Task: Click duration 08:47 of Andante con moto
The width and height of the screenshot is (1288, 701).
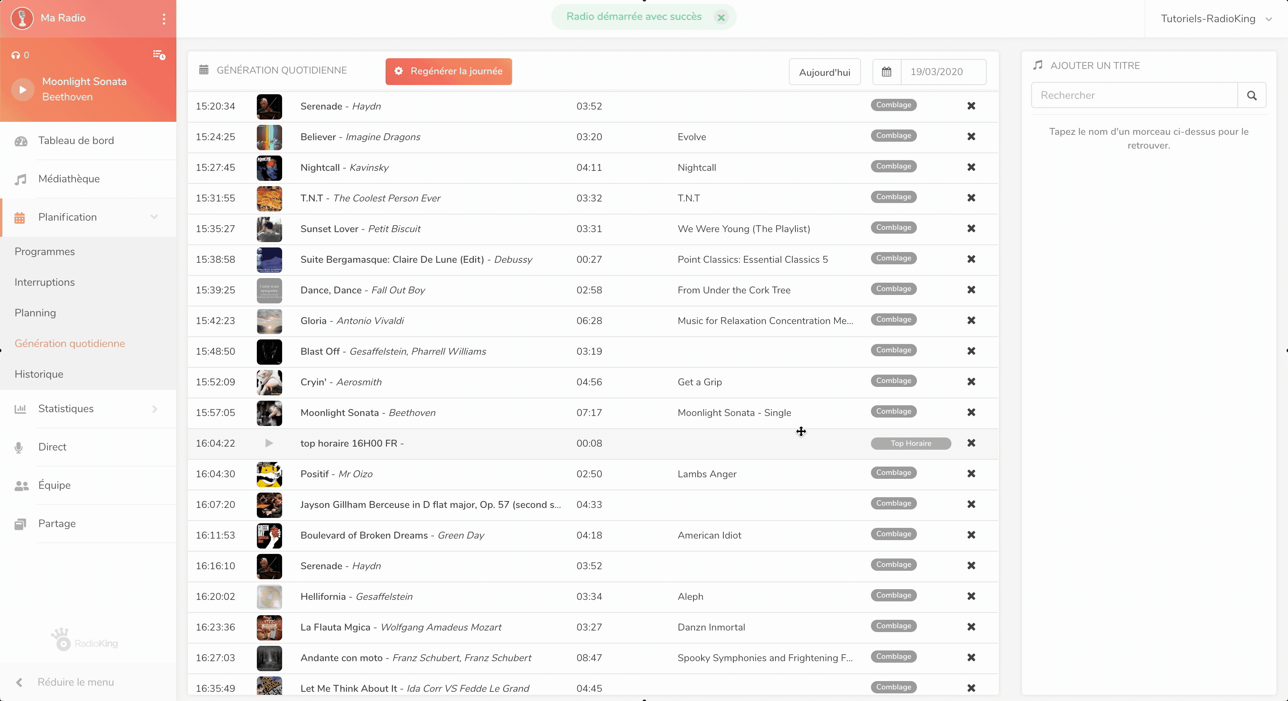Action: point(589,658)
